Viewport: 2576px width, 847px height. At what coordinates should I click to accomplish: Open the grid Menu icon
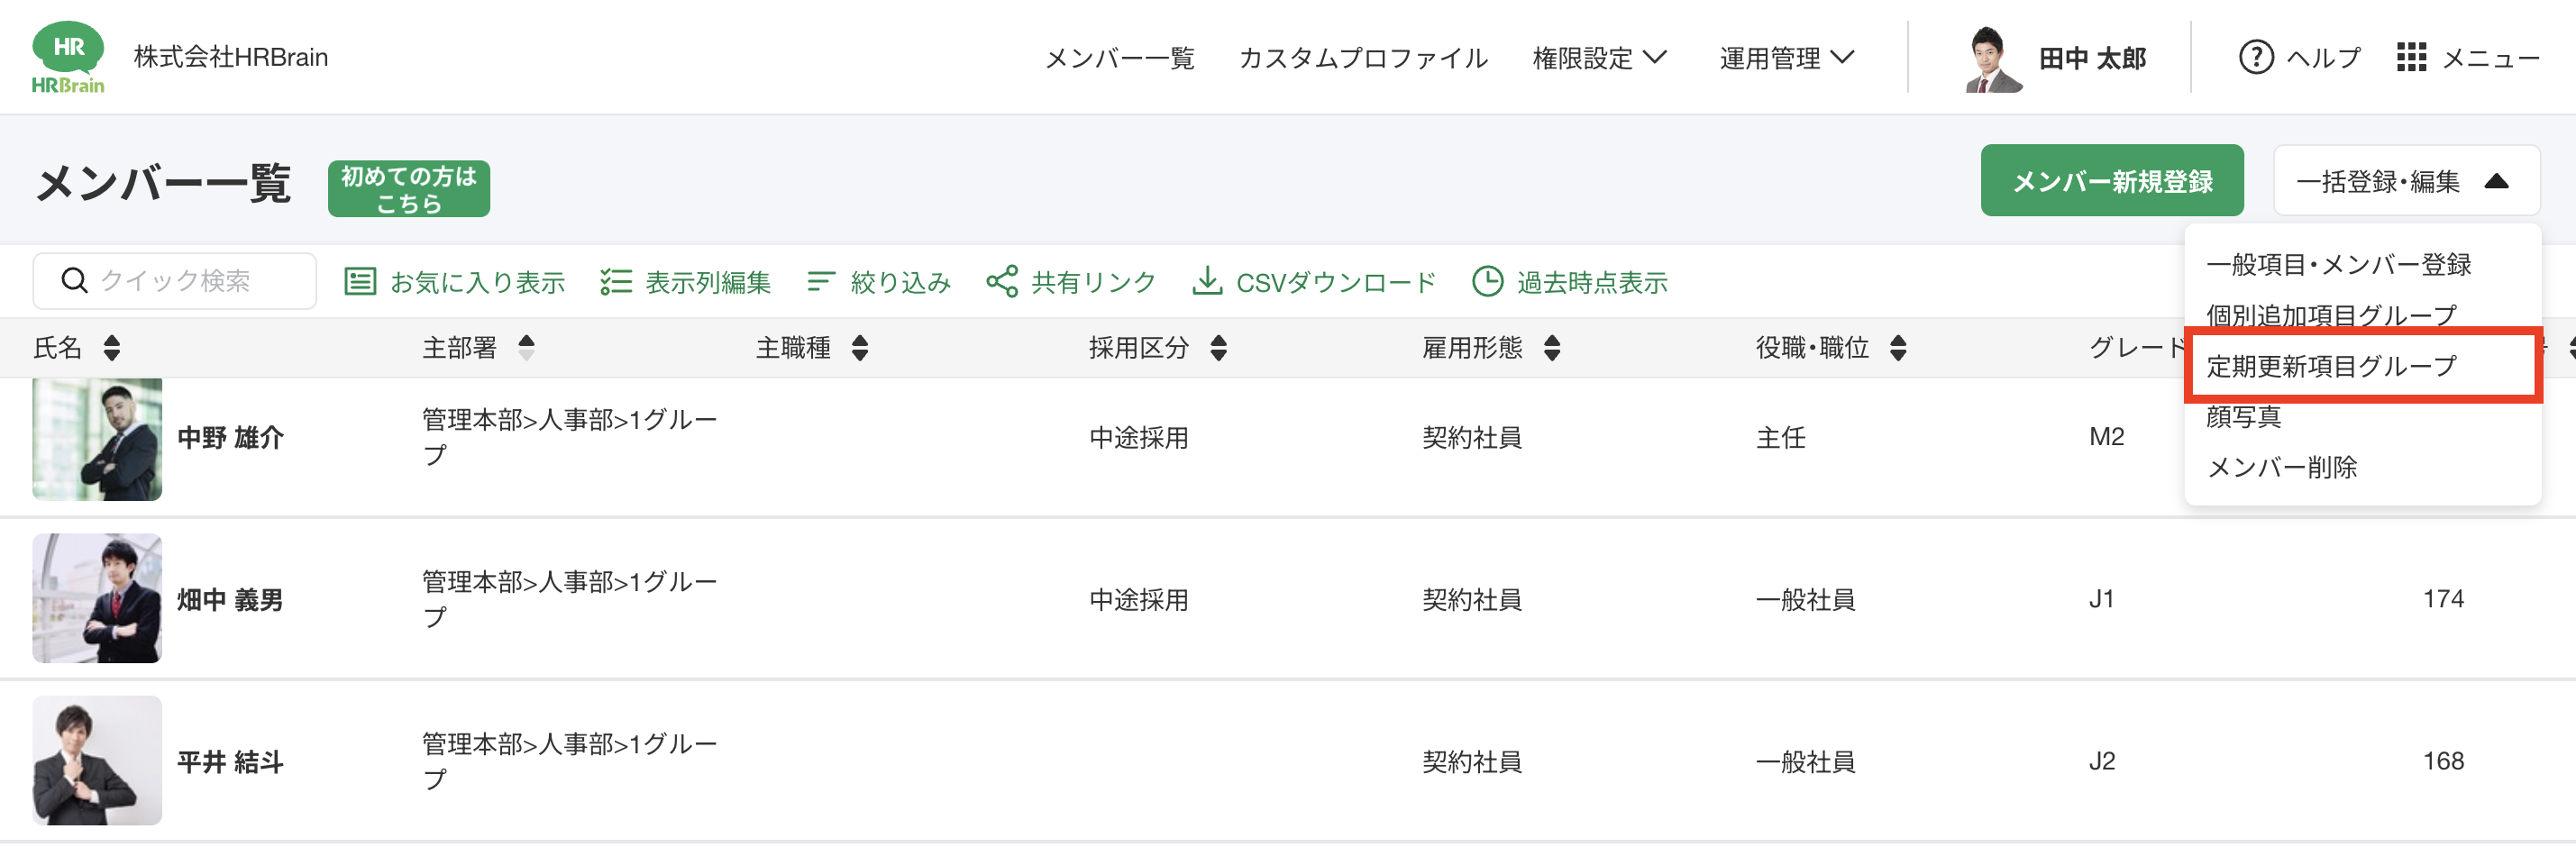click(x=2411, y=58)
